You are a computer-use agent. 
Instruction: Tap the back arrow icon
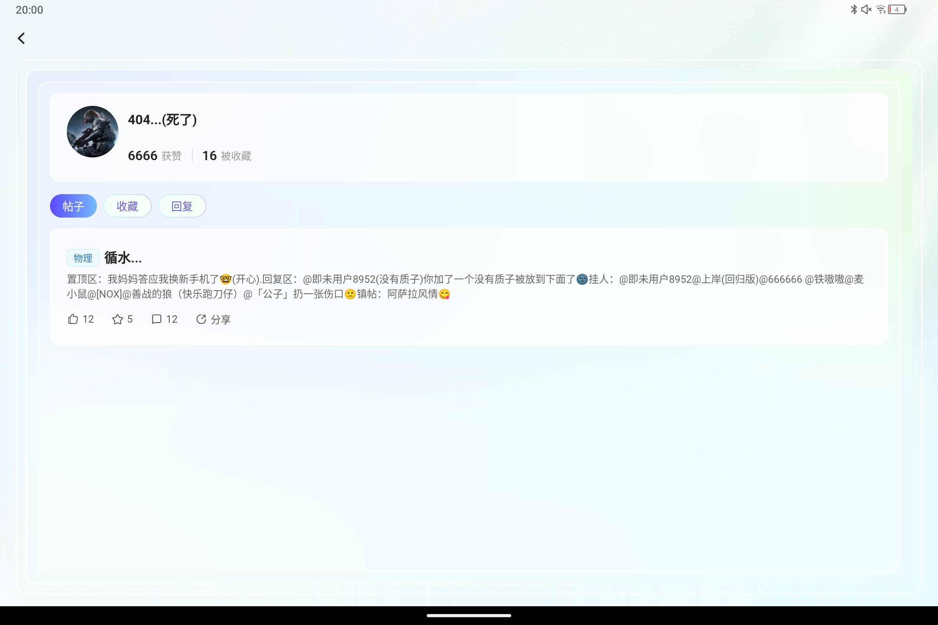[21, 38]
